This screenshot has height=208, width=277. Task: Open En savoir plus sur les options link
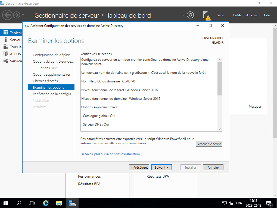[110, 154]
